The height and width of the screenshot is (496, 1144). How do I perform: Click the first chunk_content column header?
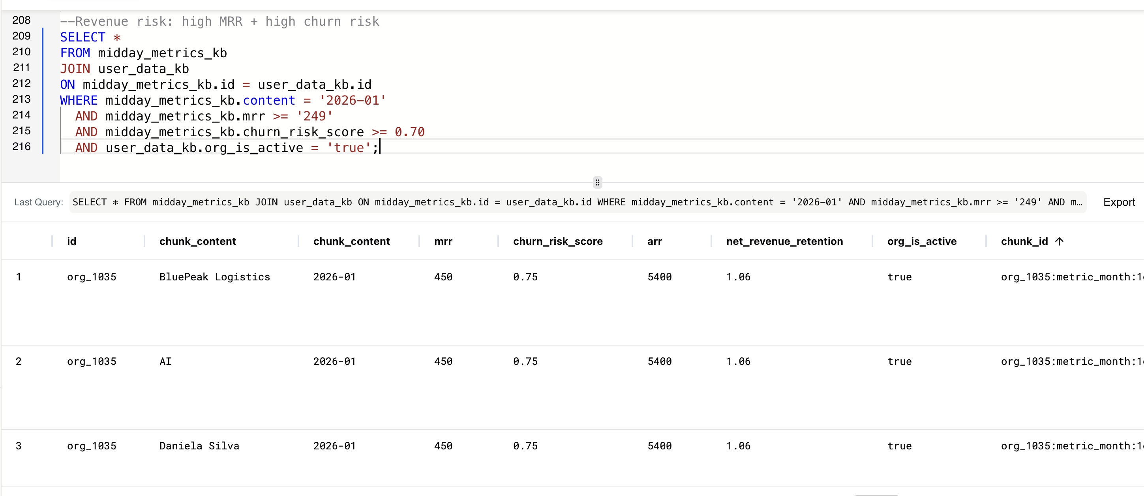tap(198, 241)
